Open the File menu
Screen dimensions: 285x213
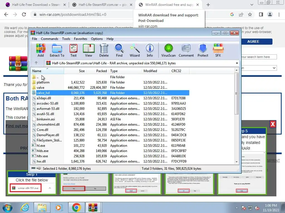[x=35, y=39]
